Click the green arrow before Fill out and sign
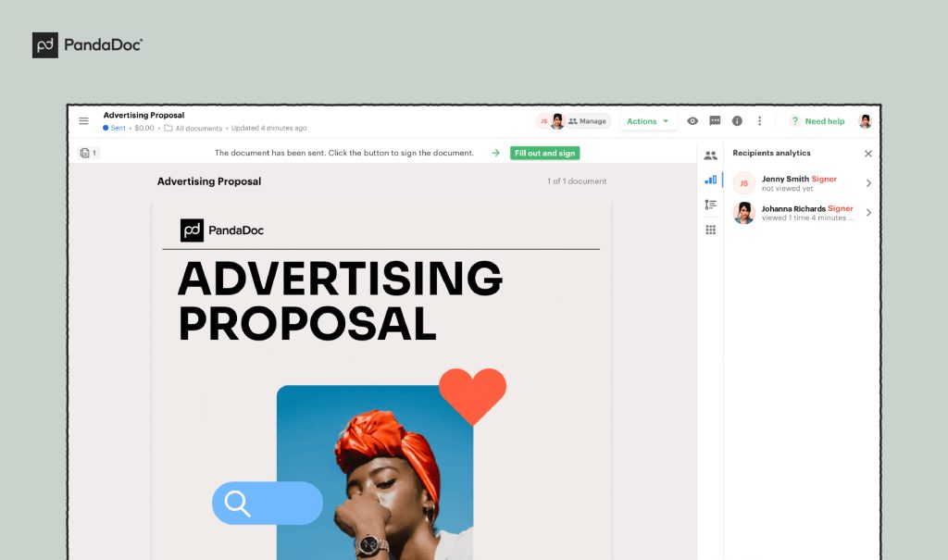Viewport: 948px width, 560px height. click(496, 153)
